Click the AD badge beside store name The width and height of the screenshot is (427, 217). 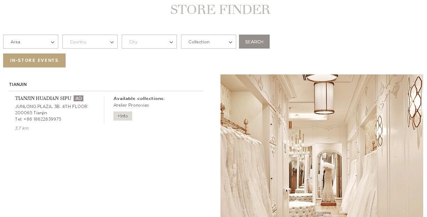point(78,99)
